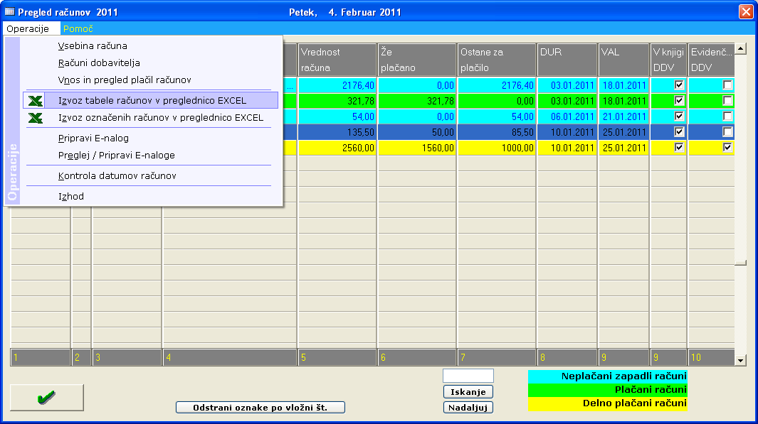Viewport: 758px width, 424px height.
Task: Click the Iskanje button
Action: (468, 392)
